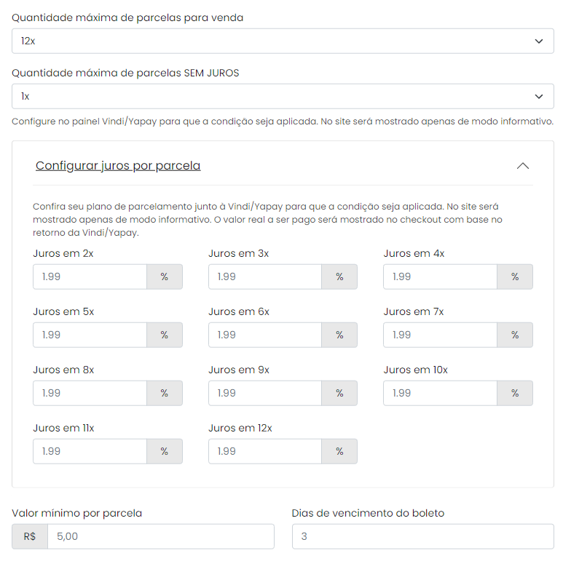Open the SEM JUROS installments dropdown

283,96
